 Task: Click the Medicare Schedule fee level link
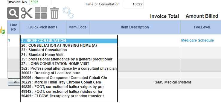(x=197, y=40)
